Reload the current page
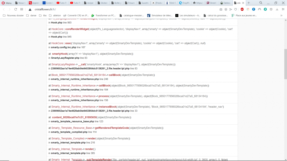Image resolution: width=287 pixels, height=161 pixels. pos(15,9)
